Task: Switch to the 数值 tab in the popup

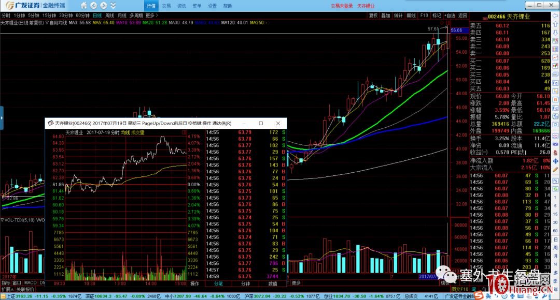Action: [x=273, y=283]
